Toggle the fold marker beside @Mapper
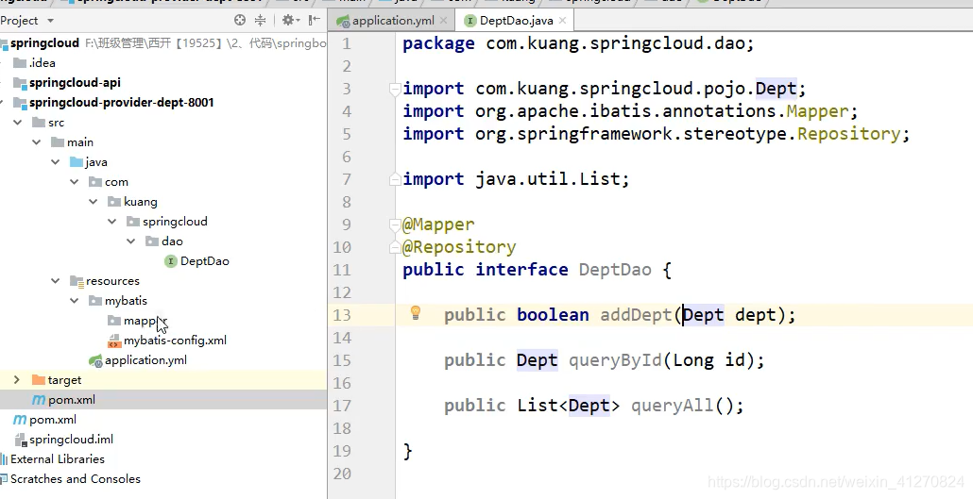 tap(395, 225)
